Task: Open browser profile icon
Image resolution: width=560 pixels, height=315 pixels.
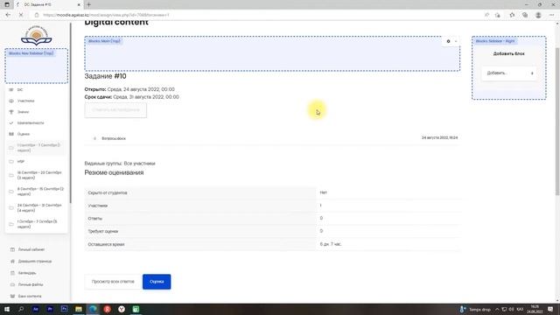Action: (538, 15)
